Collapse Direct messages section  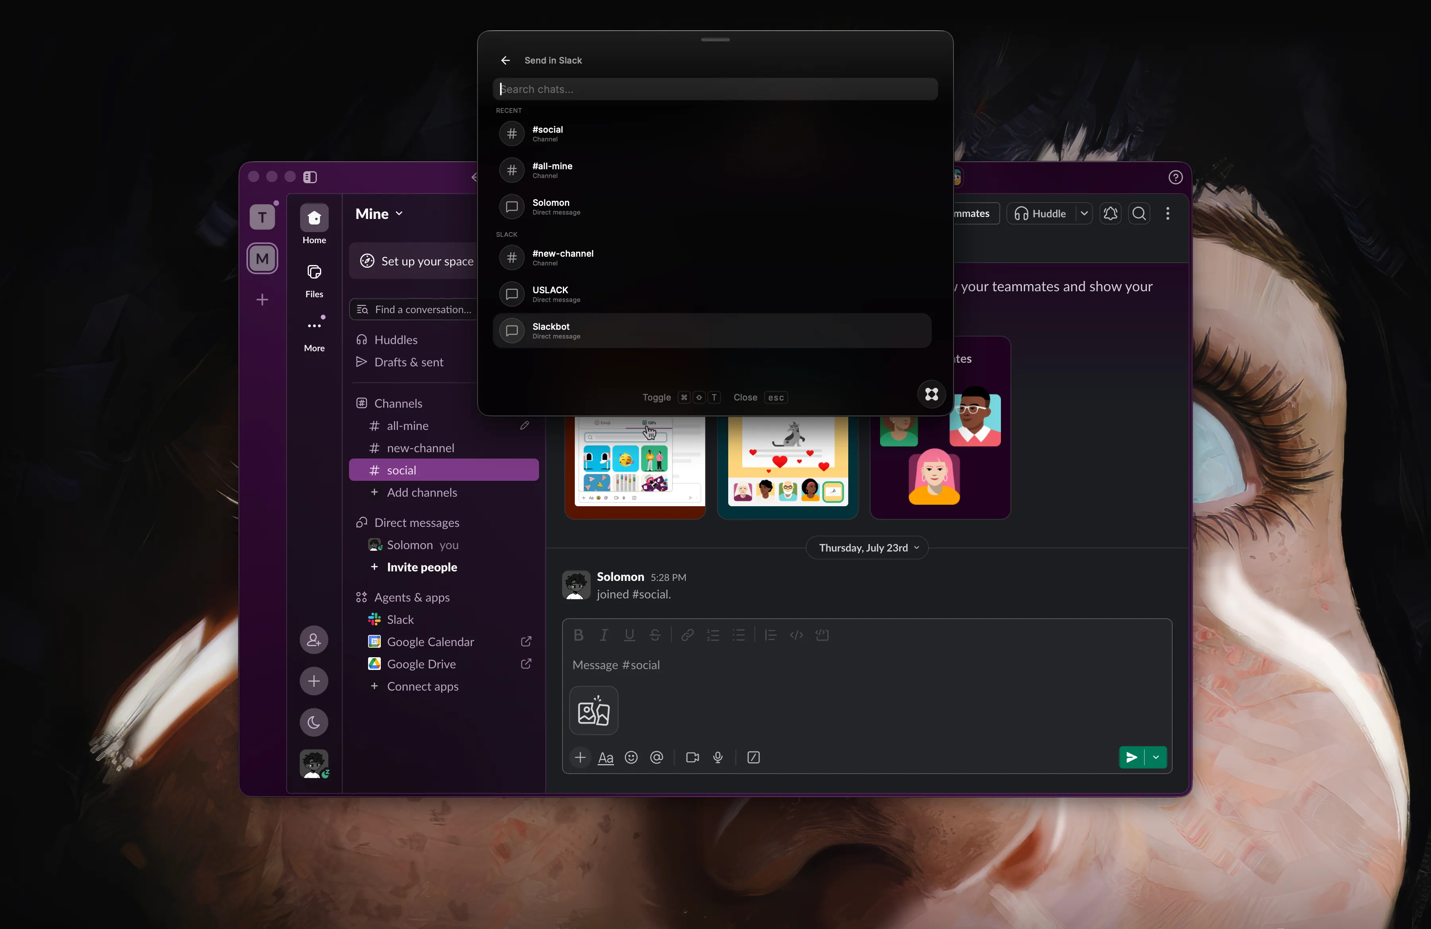click(417, 523)
